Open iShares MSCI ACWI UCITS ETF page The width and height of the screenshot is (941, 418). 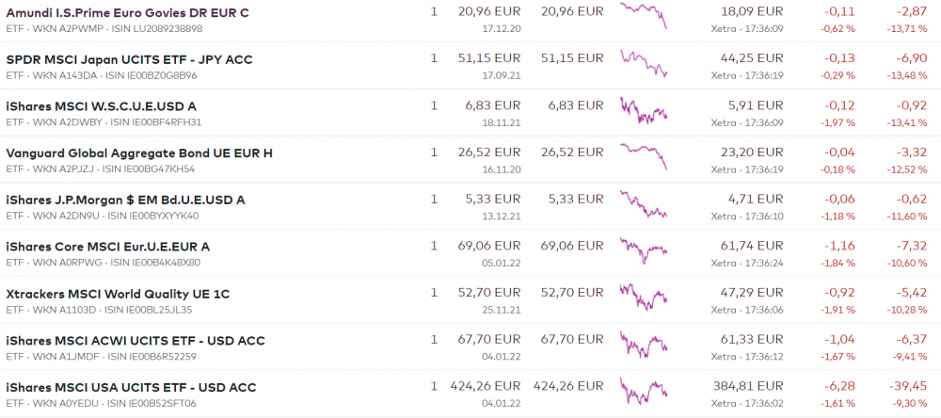(x=136, y=341)
